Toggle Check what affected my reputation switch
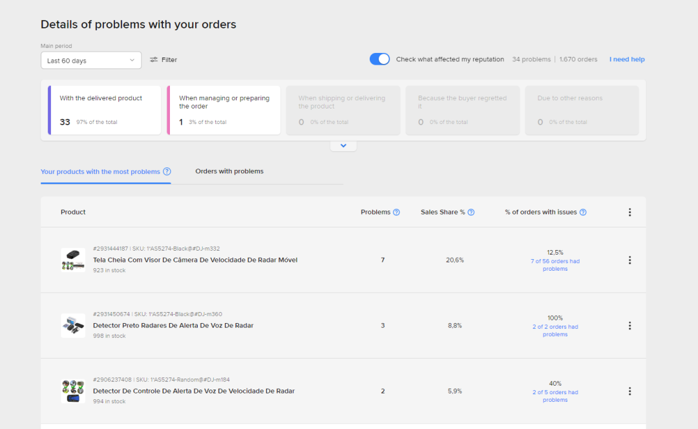The image size is (698, 429). pyautogui.click(x=379, y=59)
